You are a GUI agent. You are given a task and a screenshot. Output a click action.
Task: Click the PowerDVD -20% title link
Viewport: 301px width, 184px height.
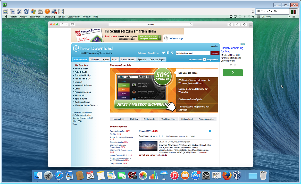coord(148,131)
